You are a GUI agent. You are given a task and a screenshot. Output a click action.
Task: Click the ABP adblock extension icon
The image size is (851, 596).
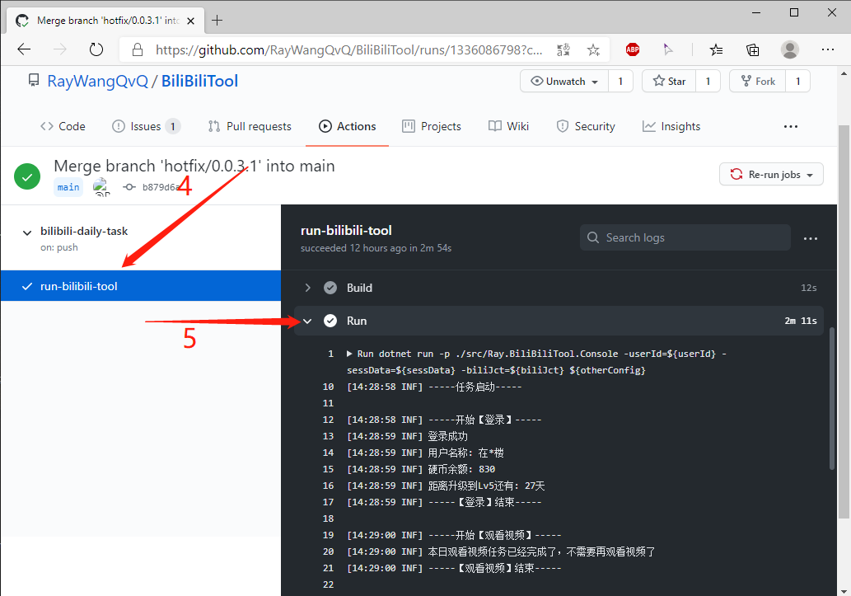pyautogui.click(x=632, y=49)
